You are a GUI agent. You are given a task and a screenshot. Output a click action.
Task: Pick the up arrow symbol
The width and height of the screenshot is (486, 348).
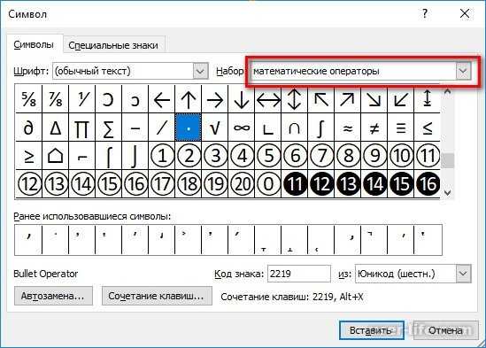pos(189,99)
